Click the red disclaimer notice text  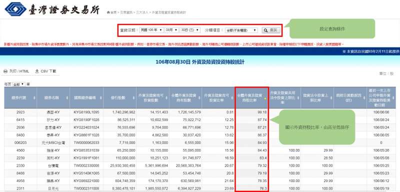[x=174, y=44]
